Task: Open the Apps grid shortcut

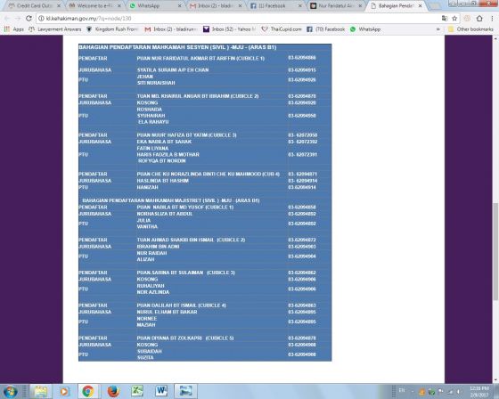Action: pos(13,29)
